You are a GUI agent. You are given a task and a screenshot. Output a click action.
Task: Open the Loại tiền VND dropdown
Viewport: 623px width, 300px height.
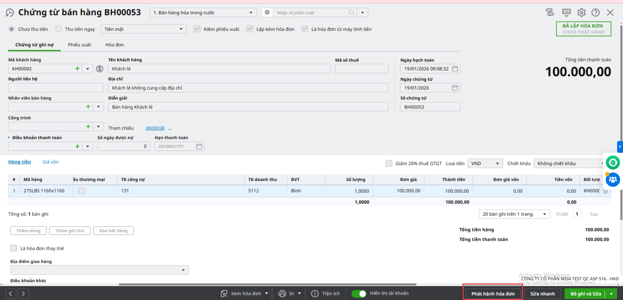tap(485, 163)
